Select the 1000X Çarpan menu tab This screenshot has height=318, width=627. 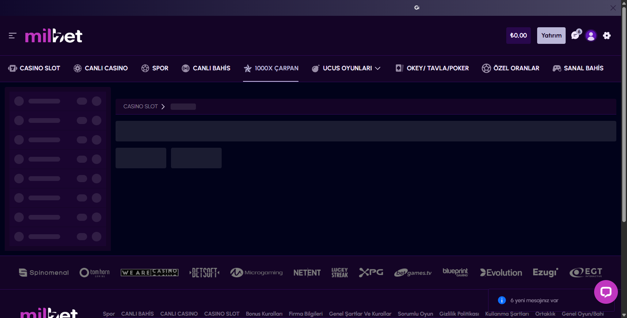click(x=271, y=68)
